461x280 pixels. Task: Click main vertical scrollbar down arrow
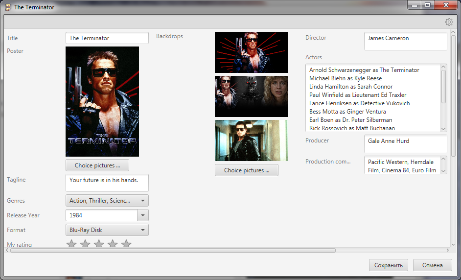coord(453,245)
